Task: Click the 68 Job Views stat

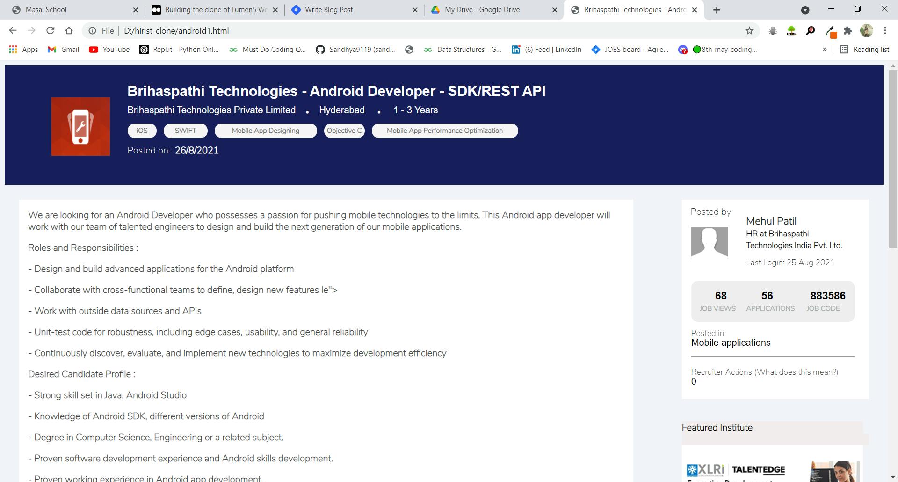Action: click(x=717, y=301)
